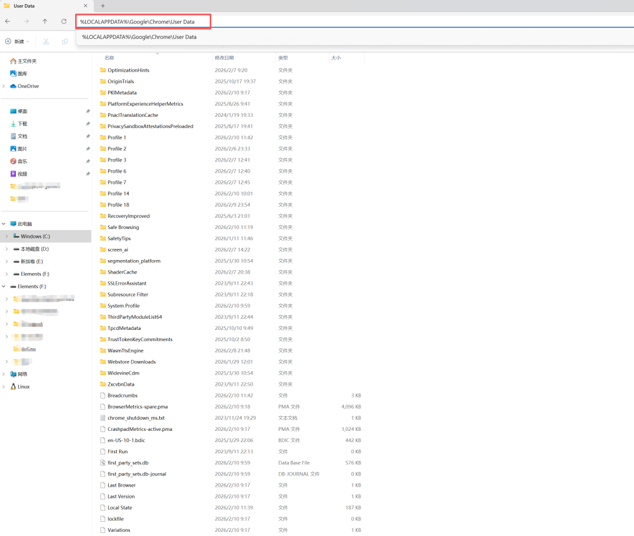Viewport: 634px width, 536px height.
Task: Open 视频 Videos quick access
Action: coord(19,174)
